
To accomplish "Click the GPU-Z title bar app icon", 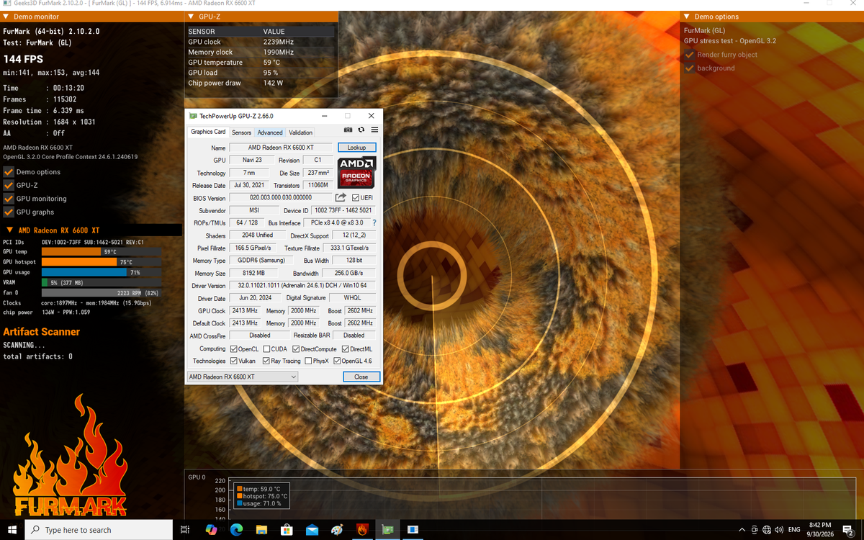I will [193, 116].
